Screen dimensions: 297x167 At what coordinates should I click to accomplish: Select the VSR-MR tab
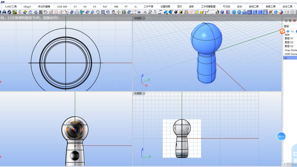point(62,7)
